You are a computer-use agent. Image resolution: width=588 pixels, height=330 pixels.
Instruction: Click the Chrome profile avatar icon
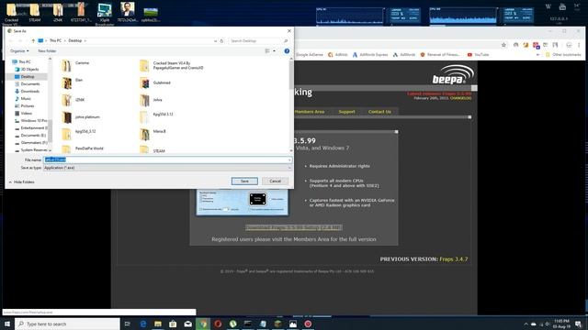pos(569,45)
